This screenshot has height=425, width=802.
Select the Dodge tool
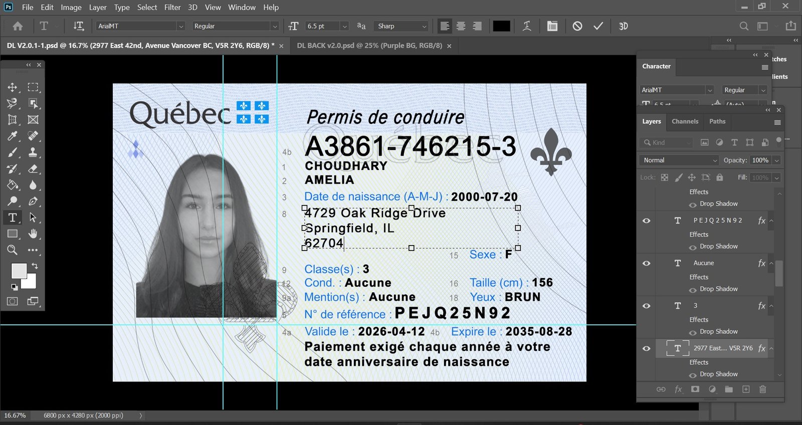click(x=13, y=201)
